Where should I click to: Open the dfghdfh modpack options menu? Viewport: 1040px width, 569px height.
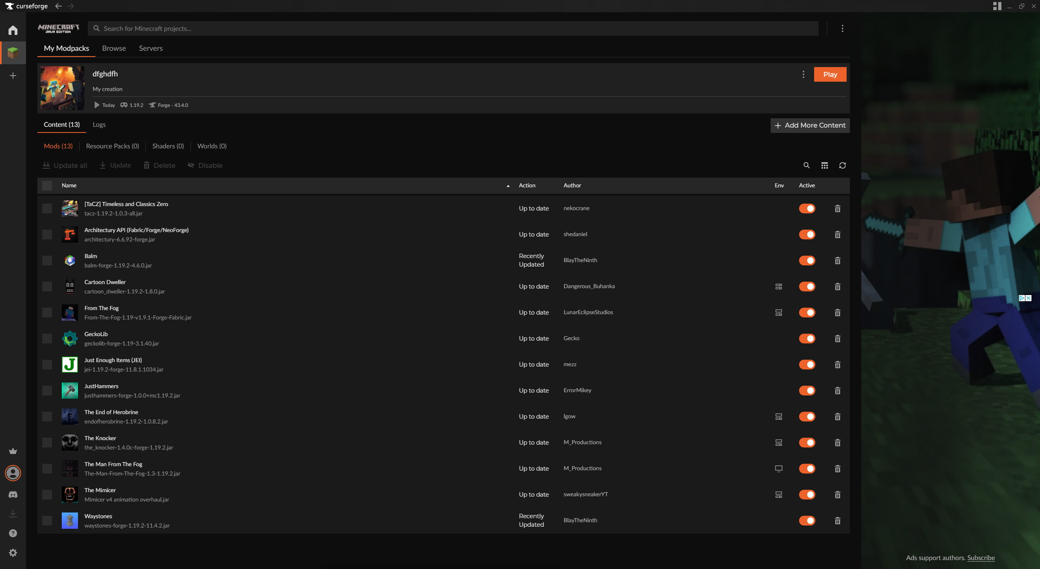803,74
